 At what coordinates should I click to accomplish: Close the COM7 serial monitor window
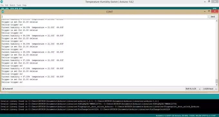215,11
